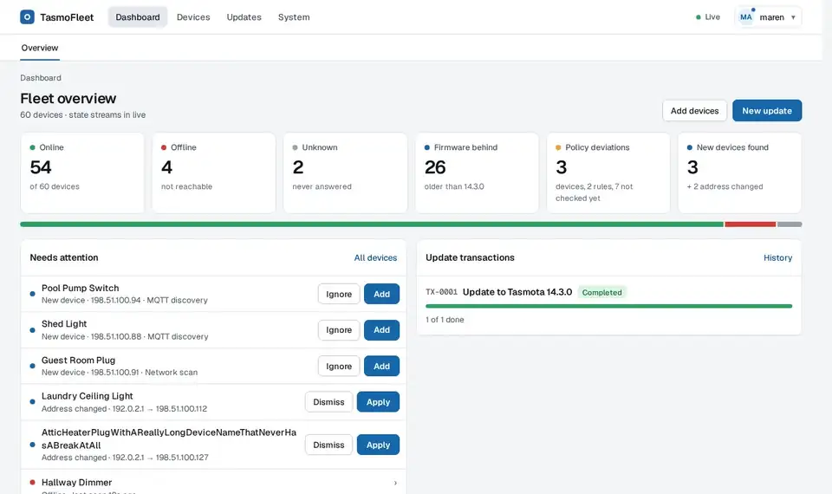Click the green online segment of fleet status bar
This screenshot has height=494, width=832.
point(372,224)
